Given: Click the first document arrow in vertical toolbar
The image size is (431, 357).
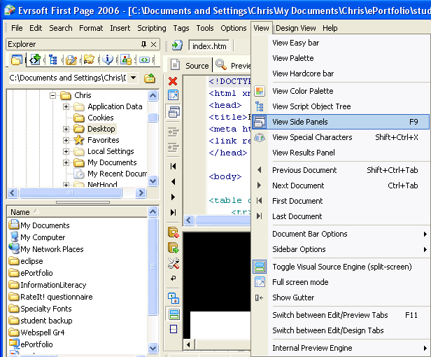Looking at the screenshot, I should click(173, 166).
